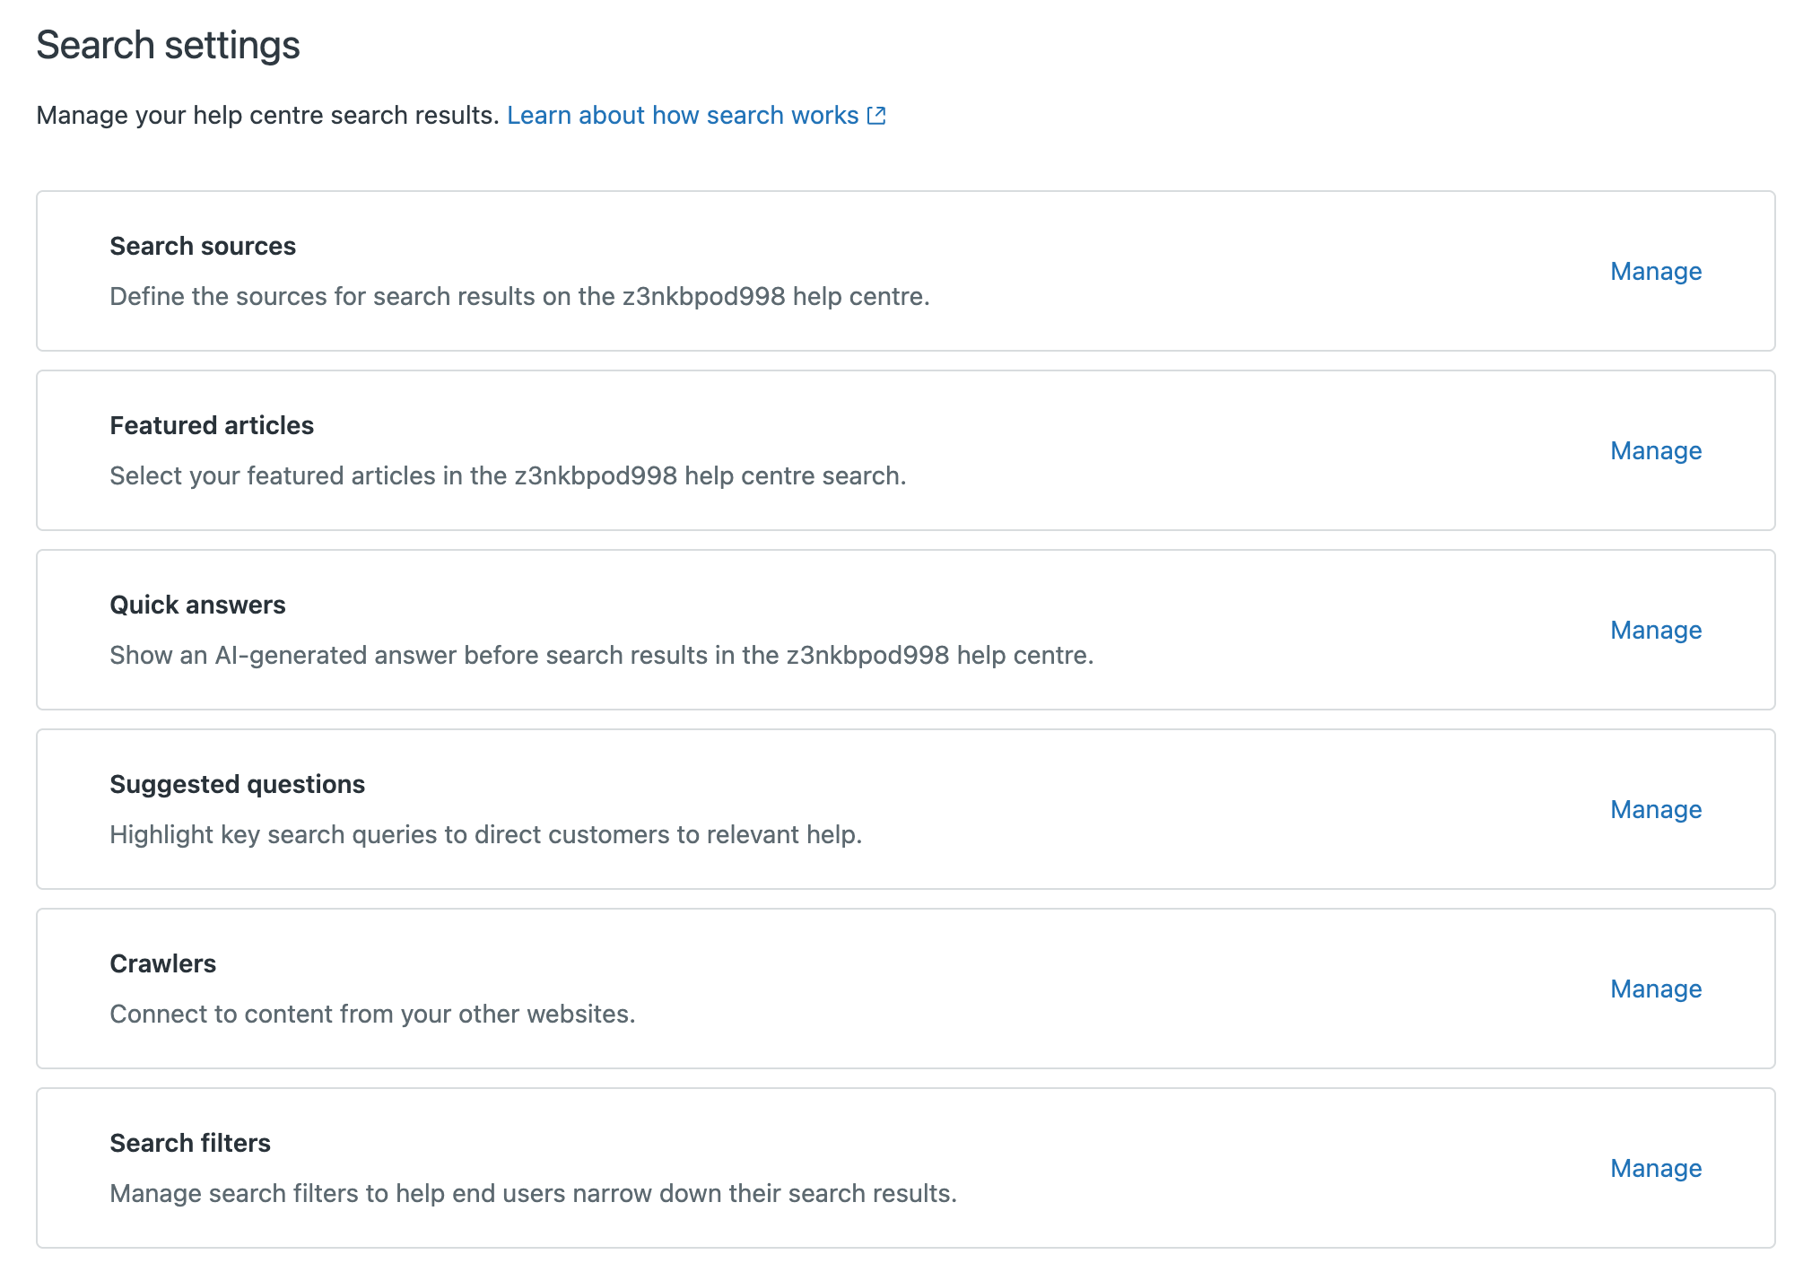Click the 'Search filters' heading

190,1143
